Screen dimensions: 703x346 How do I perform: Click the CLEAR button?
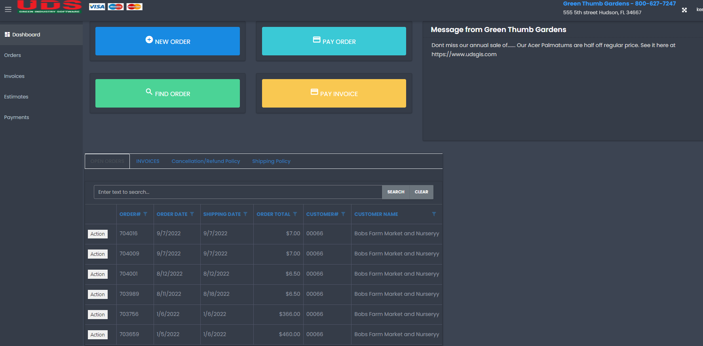click(x=422, y=192)
